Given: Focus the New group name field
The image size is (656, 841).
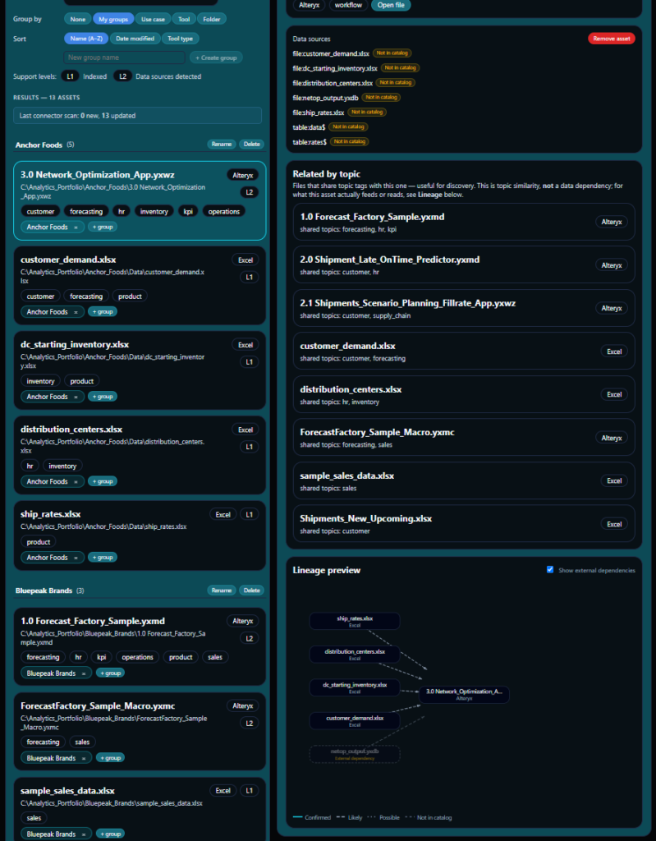Looking at the screenshot, I should pos(125,57).
